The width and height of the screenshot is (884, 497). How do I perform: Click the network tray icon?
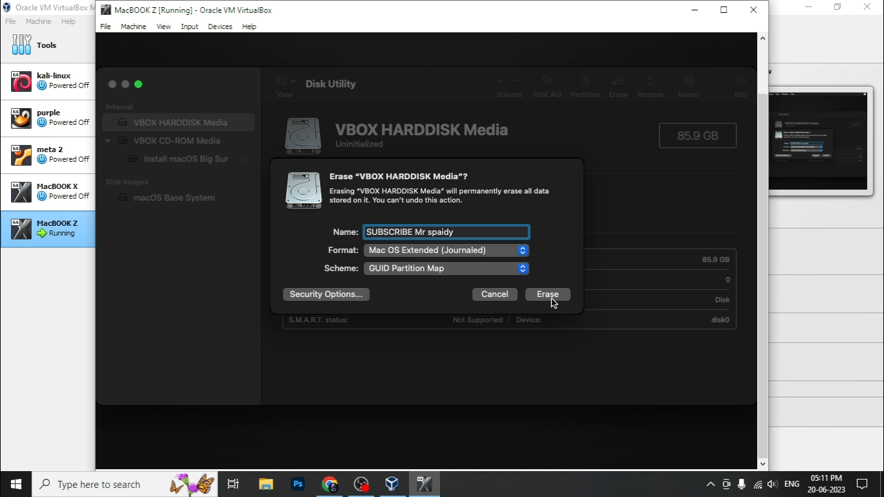click(x=757, y=484)
